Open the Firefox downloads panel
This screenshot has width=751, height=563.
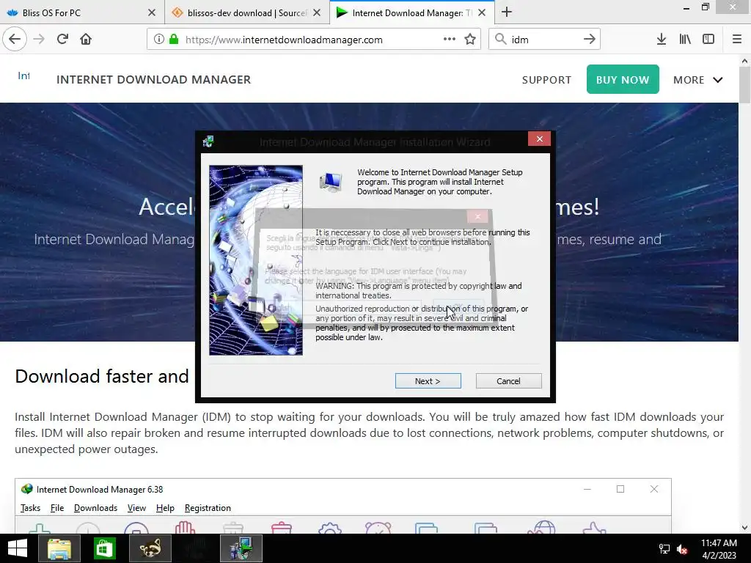[x=662, y=40]
